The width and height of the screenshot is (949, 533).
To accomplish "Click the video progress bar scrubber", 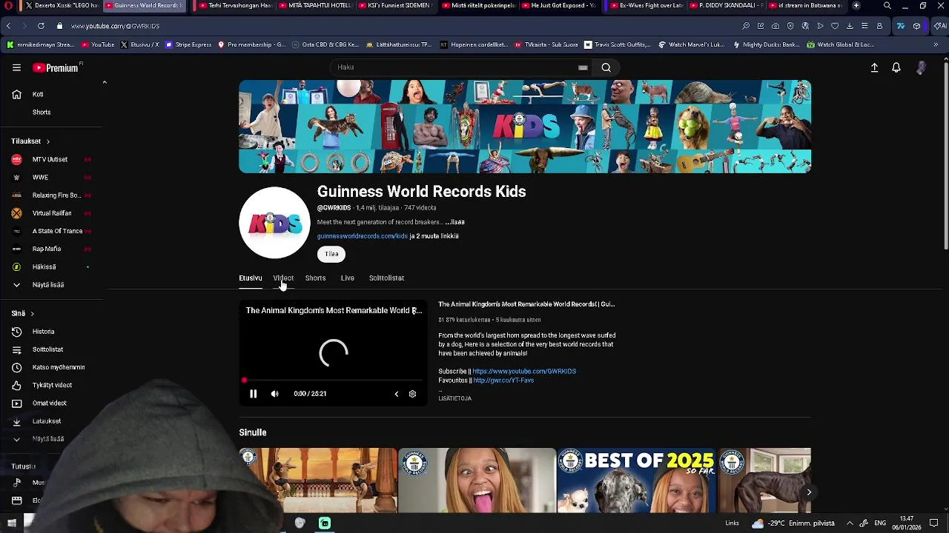I will 244,381.
